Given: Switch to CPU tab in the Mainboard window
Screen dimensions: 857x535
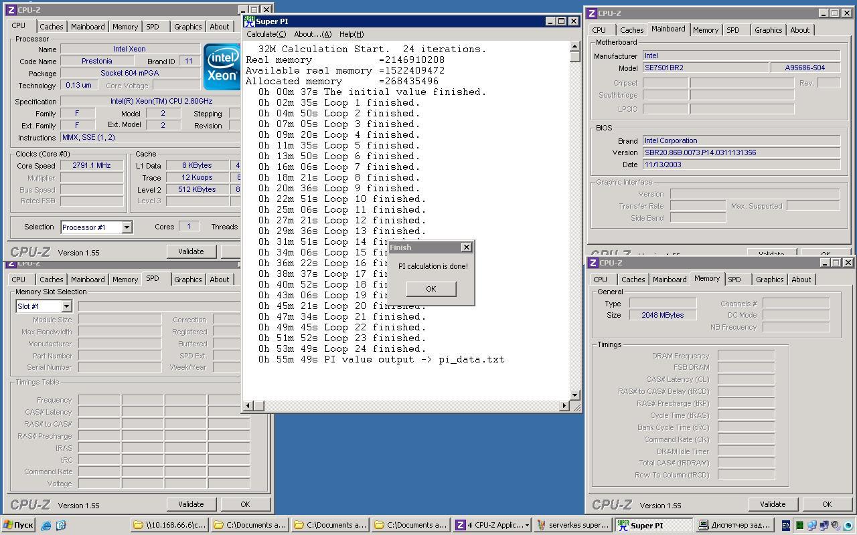Looking at the screenshot, I should 599,30.
